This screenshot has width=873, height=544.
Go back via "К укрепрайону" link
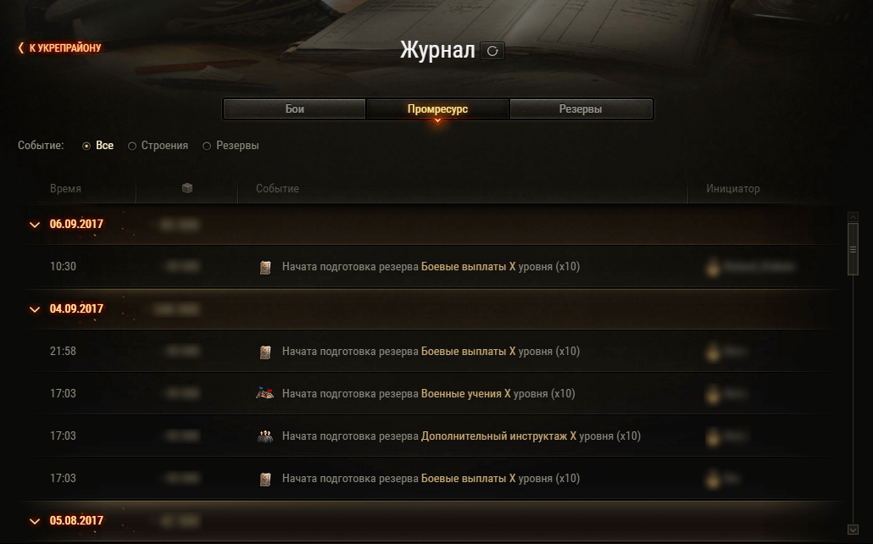pos(59,48)
